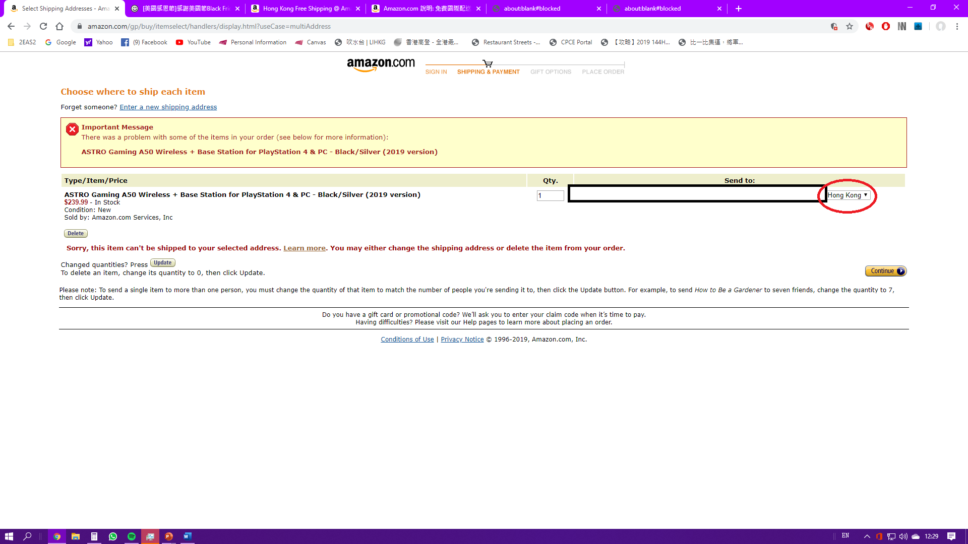
Task: Click the ASTRO Gaming A50 item title
Action: 242,195
